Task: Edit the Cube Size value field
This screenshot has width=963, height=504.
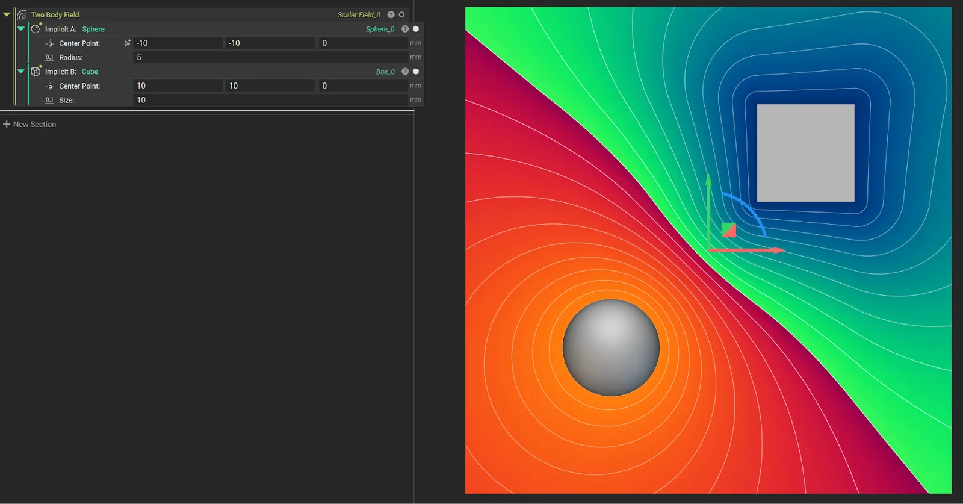Action: 270,100
